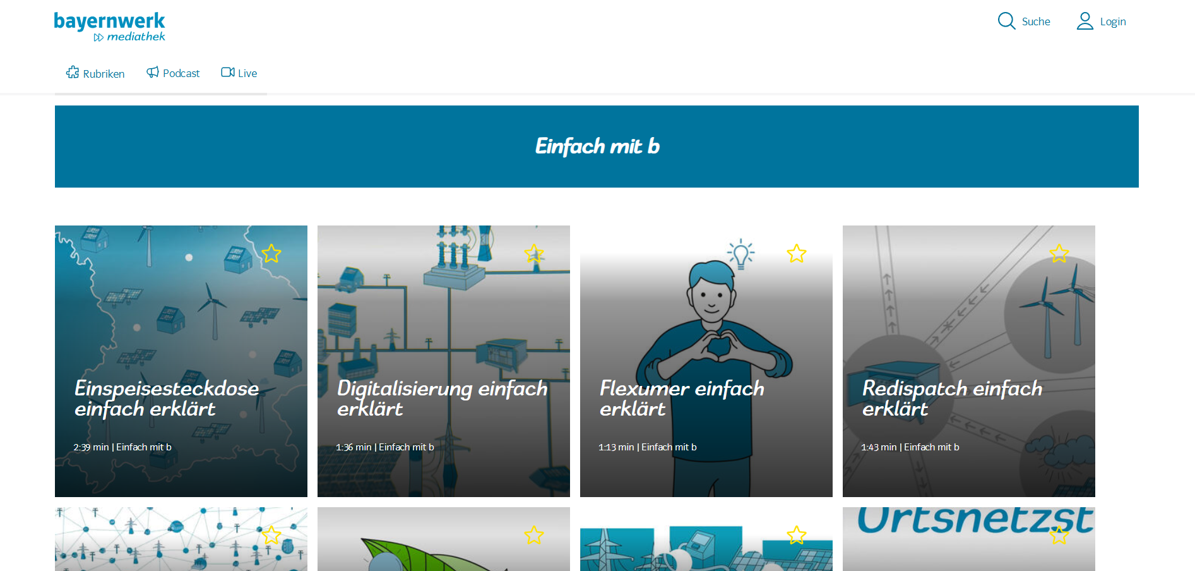This screenshot has width=1195, height=571.
Task: Open the Podcast section
Action: click(x=173, y=73)
